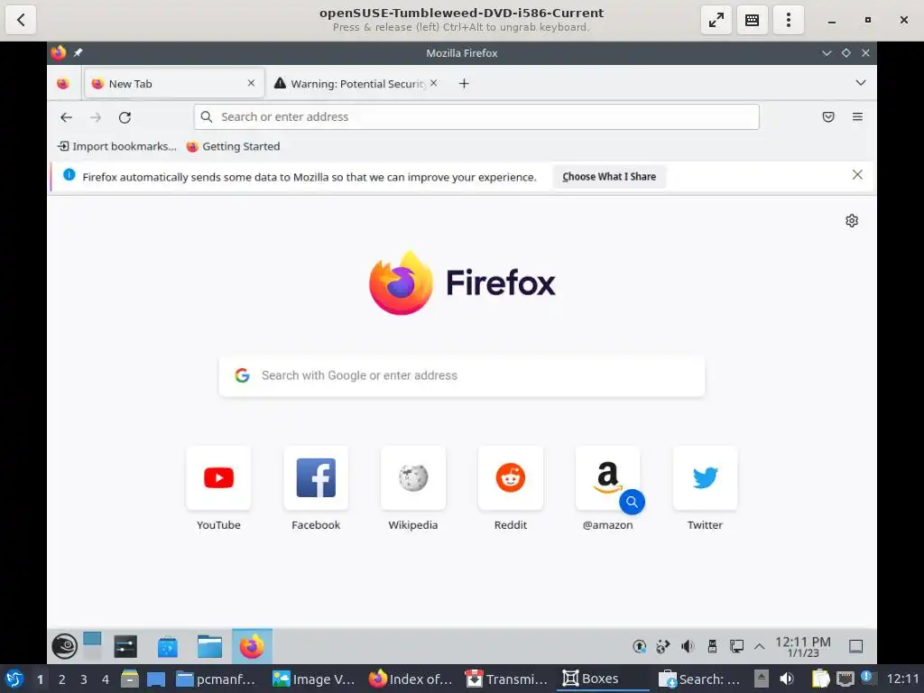Screen dimensions: 924x693
Task: Open the YouTube shortcut tile
Action: (218, 488)
